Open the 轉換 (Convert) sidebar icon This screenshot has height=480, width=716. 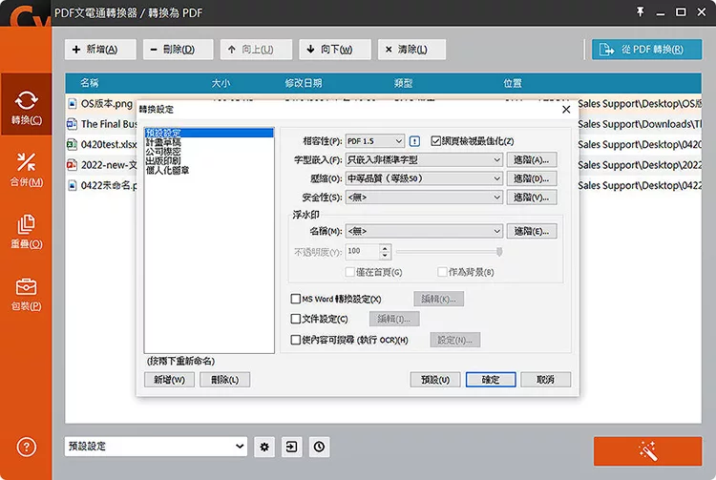coord(26,107)
